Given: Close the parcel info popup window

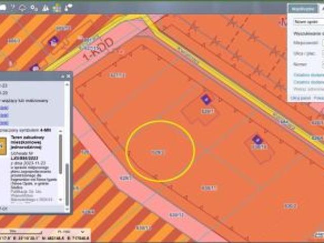Looking at the screenshot, I should [69, 75].
